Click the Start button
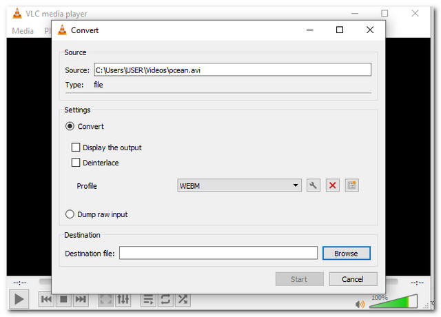 [x=299, y=279]
